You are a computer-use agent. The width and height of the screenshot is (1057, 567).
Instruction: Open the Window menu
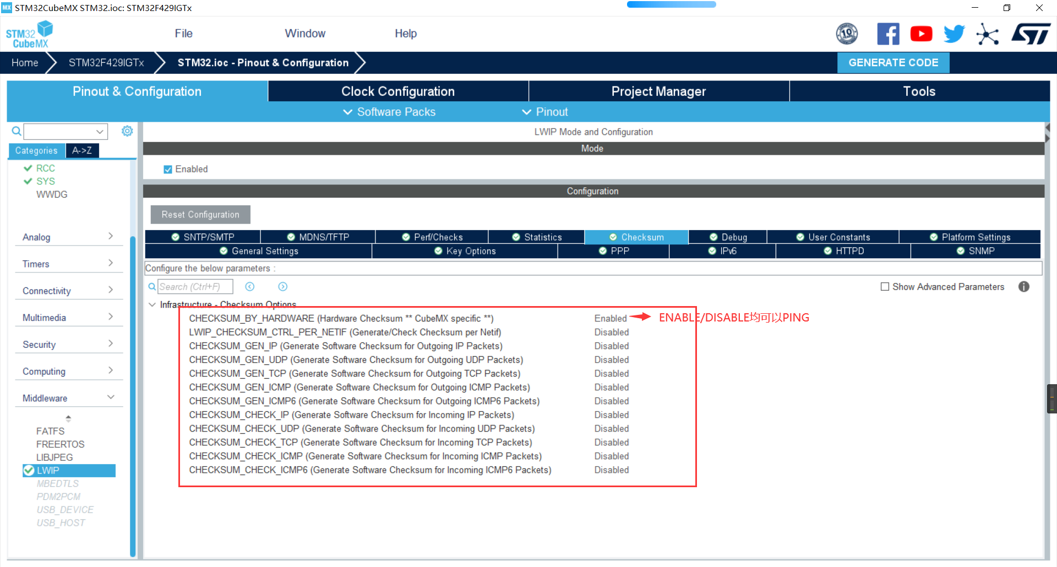click(x=305, y=34)
